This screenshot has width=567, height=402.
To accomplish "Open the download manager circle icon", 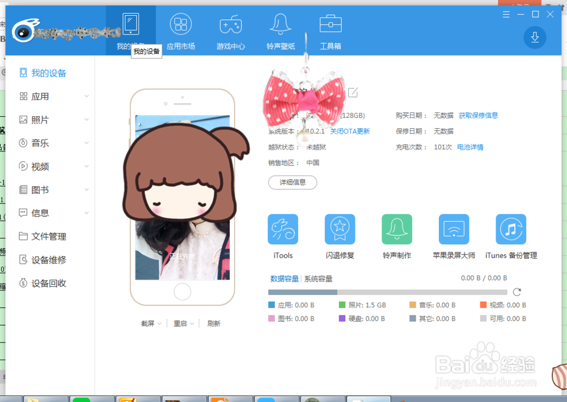I will coord(534,37).
